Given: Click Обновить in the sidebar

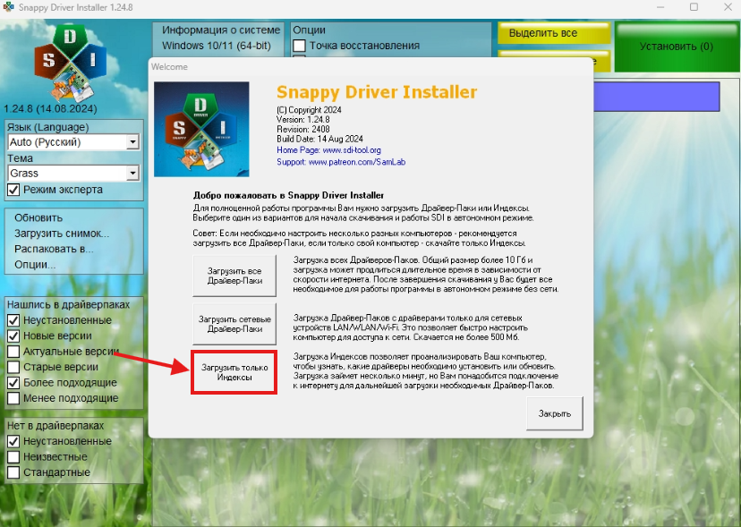Looking at the screenshot, I should click(38, 218).
